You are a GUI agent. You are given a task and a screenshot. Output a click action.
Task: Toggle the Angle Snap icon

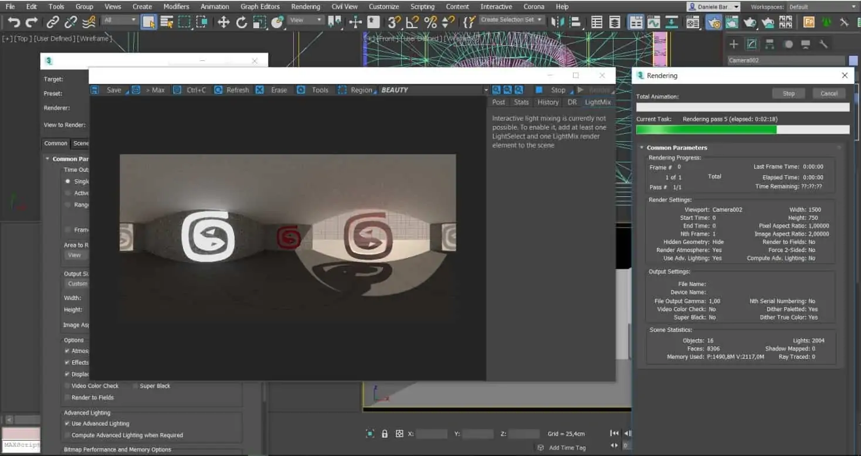(x=412, y=22)
